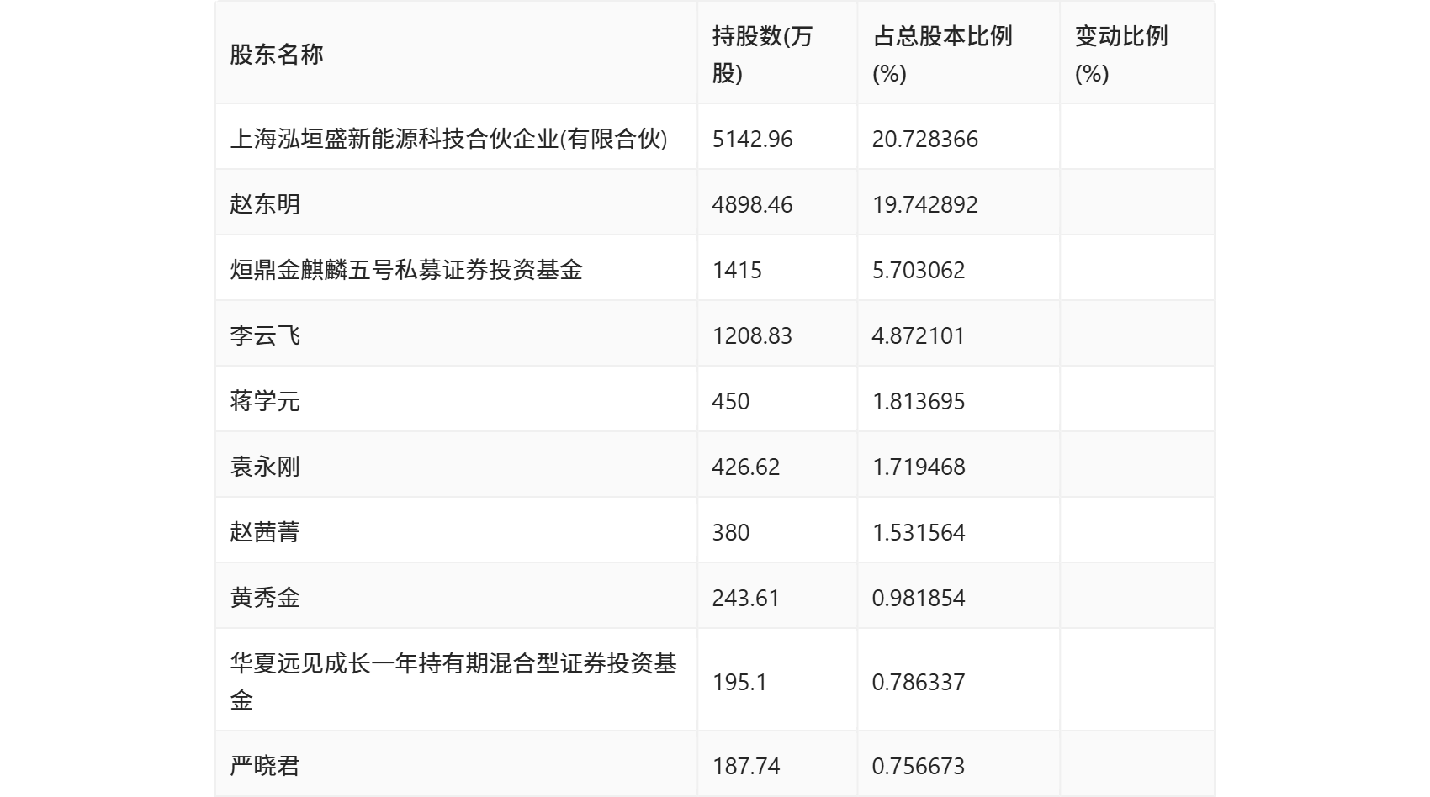Click percentage value 0.756673

pyautogui.click(x=919, y=766)
